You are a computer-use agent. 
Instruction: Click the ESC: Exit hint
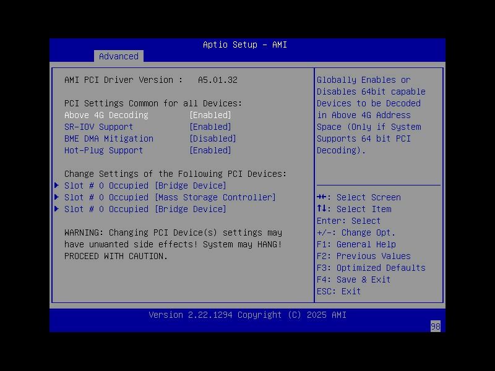tap(338, 291)
